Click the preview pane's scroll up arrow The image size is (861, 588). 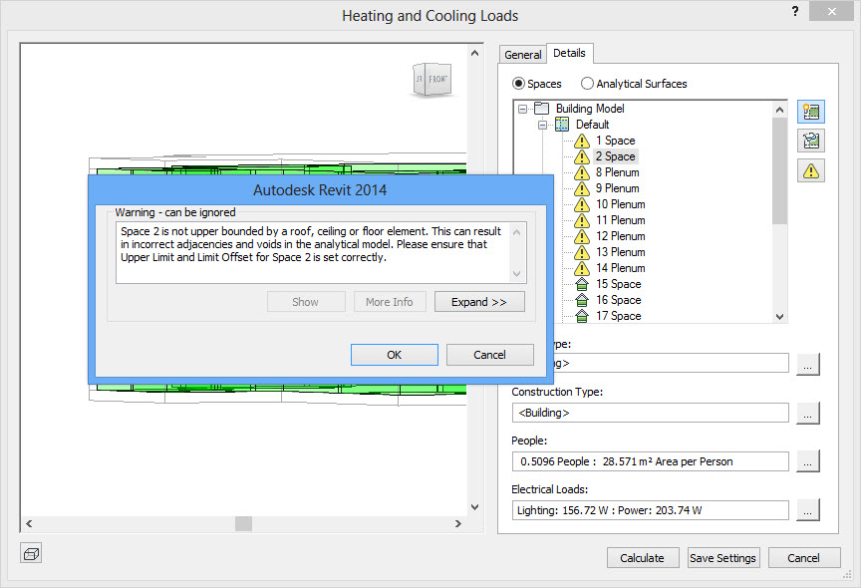(x=475, y=53)
